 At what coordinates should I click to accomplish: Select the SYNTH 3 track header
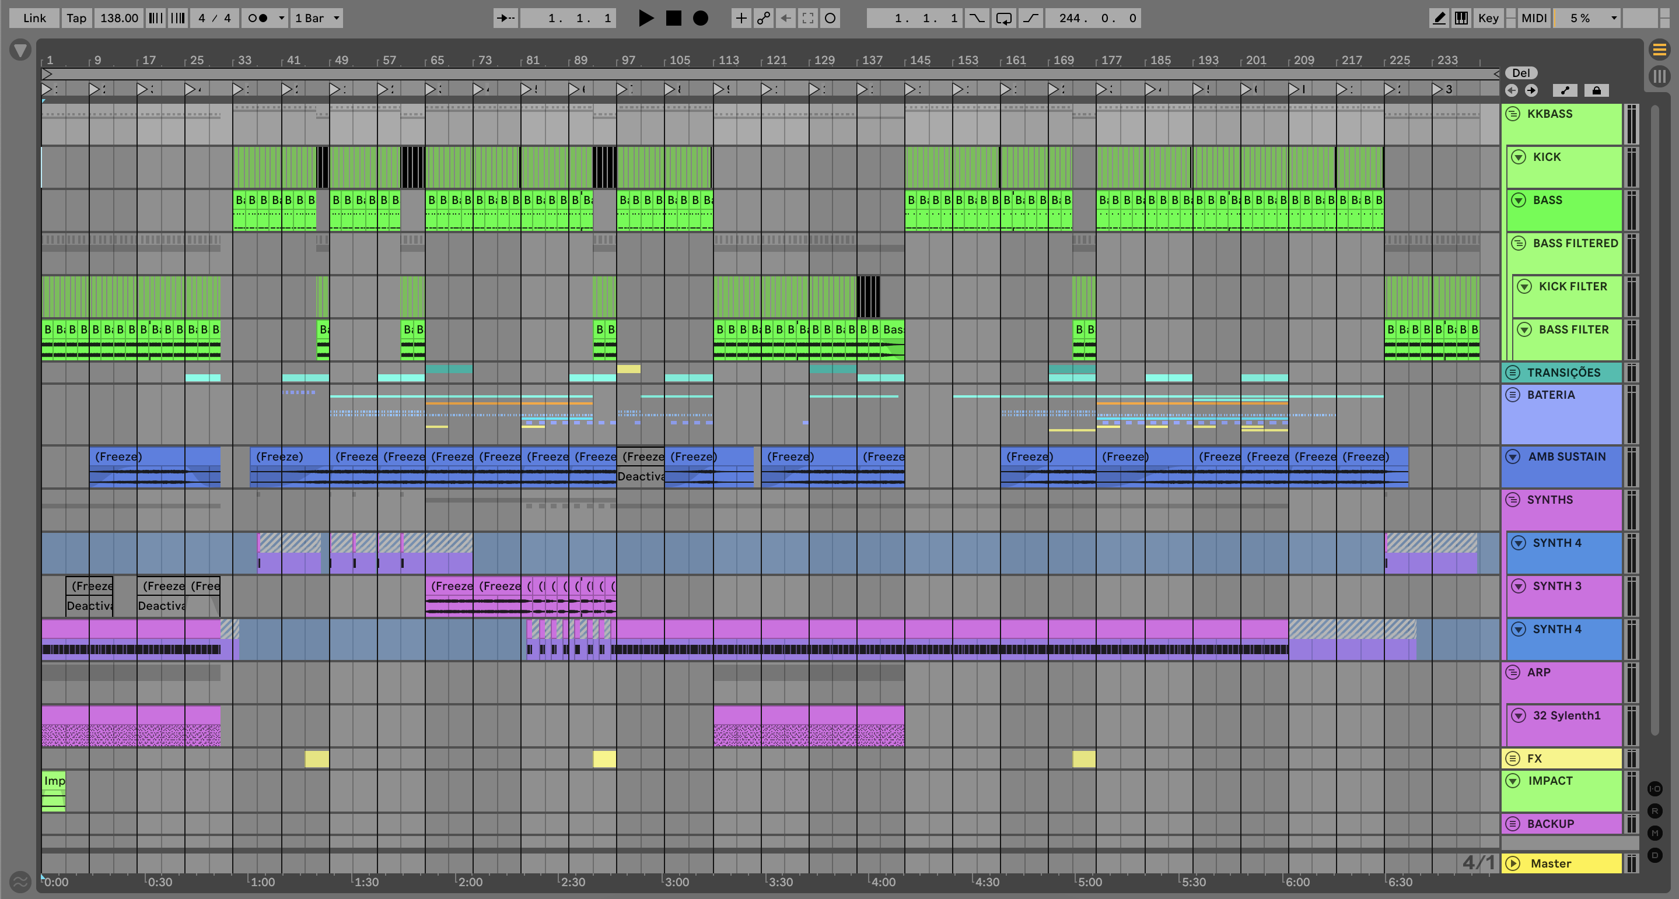(1564, 595)
